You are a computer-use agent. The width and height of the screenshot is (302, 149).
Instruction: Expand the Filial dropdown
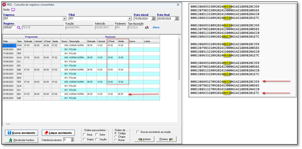(x=130, y=19)
